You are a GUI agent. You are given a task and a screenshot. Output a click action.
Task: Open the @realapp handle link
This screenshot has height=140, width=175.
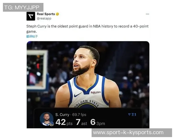coord(44,18)
